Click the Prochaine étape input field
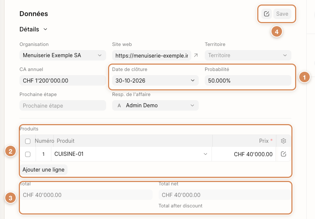Screen dimensions: 315x219 [x=63, y=105]
